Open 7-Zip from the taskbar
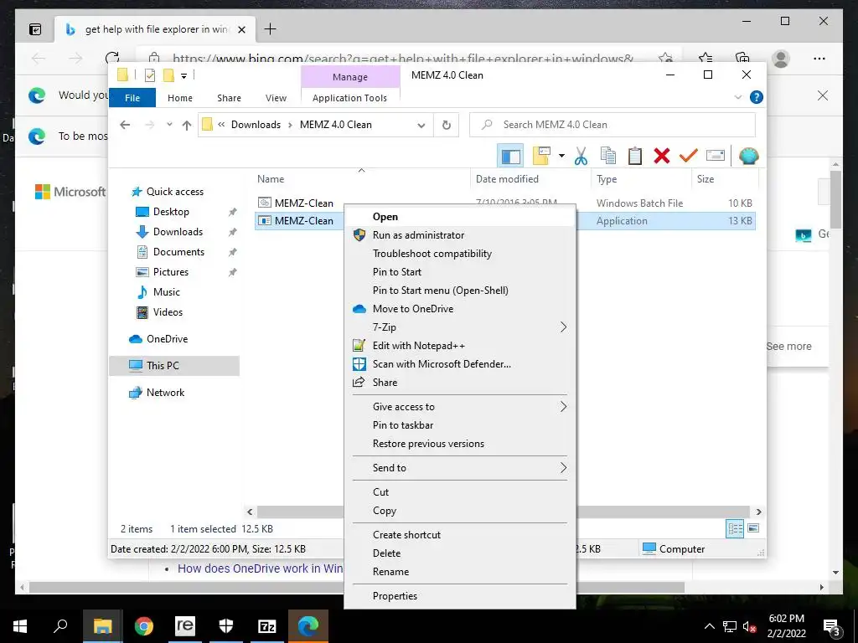The height and width of the screenshot is (643, 858). (x=267, y=626)
